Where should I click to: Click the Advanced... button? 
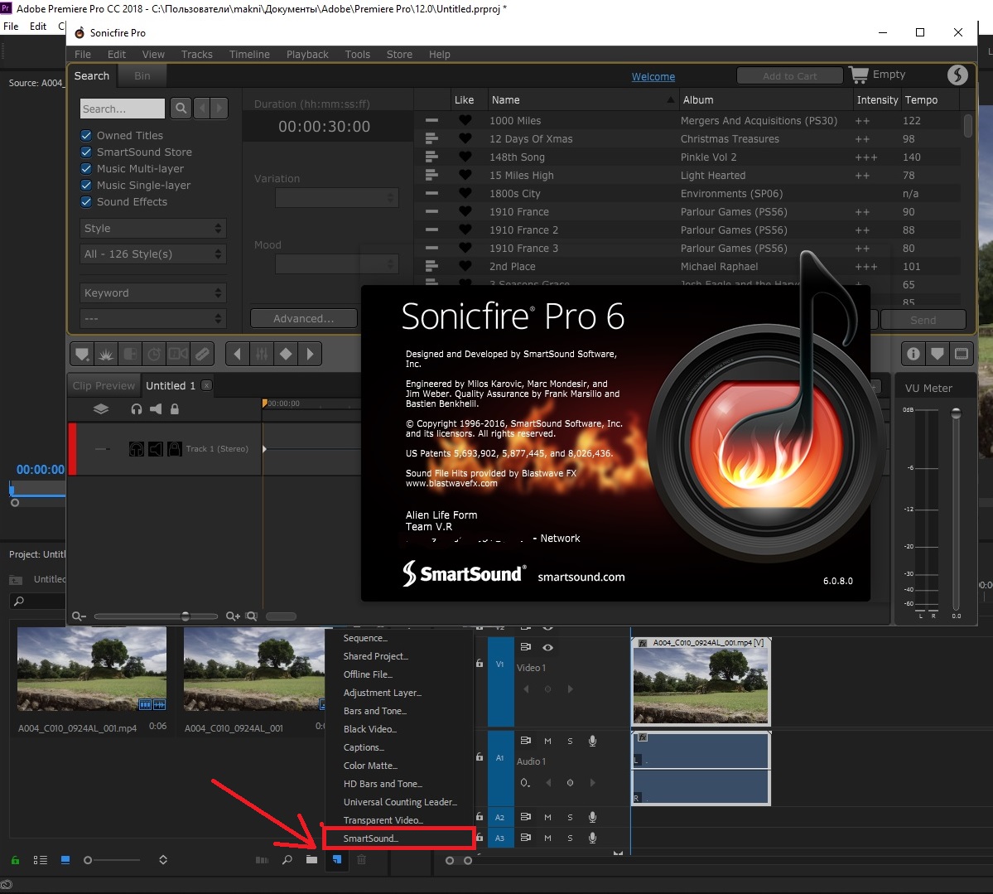point(303,319)
